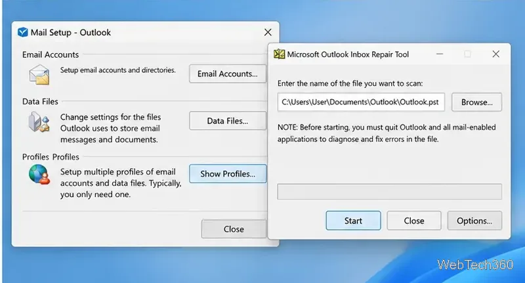Click the 'Email Accounts' section heading
525x283 pixels.
coord(51,54)
